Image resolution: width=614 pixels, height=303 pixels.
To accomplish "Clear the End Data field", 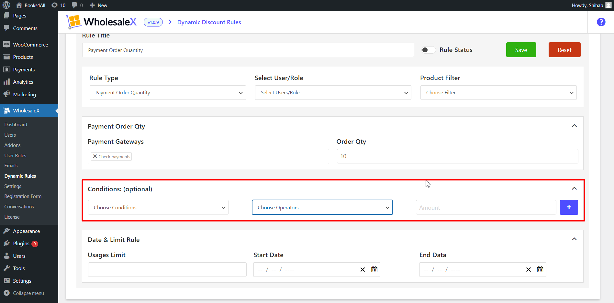I will (x=529, y=270).
